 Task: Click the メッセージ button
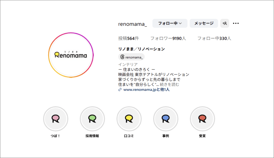pyautogui.click(x=204, y=23)
